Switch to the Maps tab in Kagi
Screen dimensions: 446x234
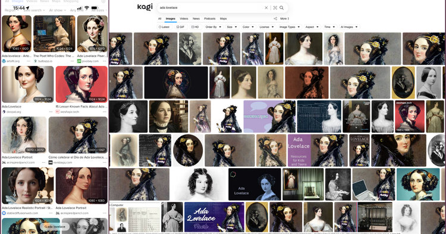pos(223,19)
